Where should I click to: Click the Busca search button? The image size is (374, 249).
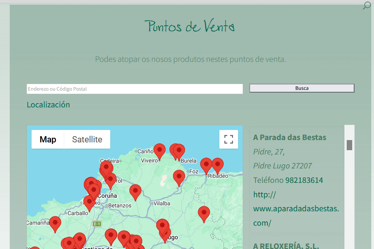[302, 88]
